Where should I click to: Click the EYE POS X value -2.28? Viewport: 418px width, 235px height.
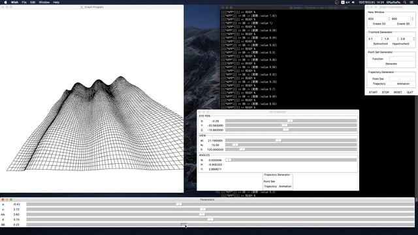coord(215,121)
